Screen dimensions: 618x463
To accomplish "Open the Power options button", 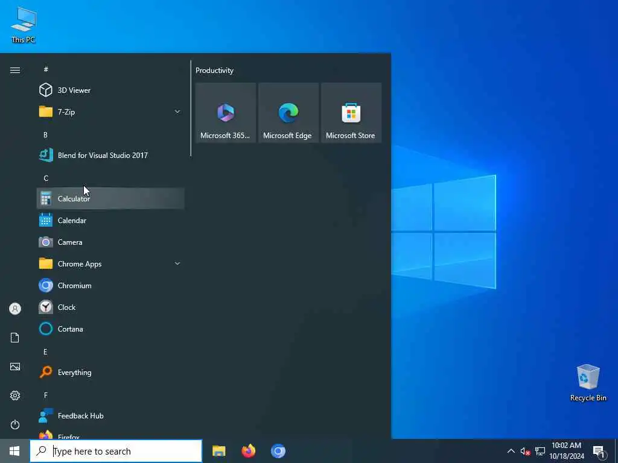I will 15,424.
